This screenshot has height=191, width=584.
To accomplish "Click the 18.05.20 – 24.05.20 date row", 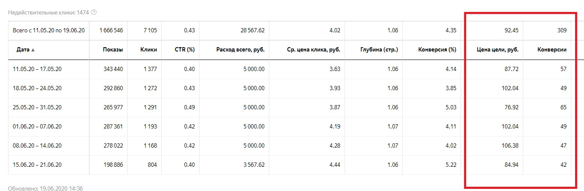I will coord(37,88).
